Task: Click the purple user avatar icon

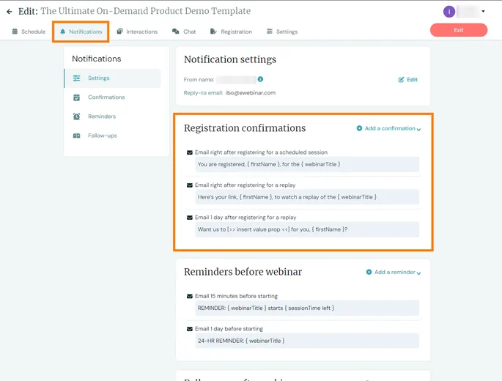Action: point(449,12)
